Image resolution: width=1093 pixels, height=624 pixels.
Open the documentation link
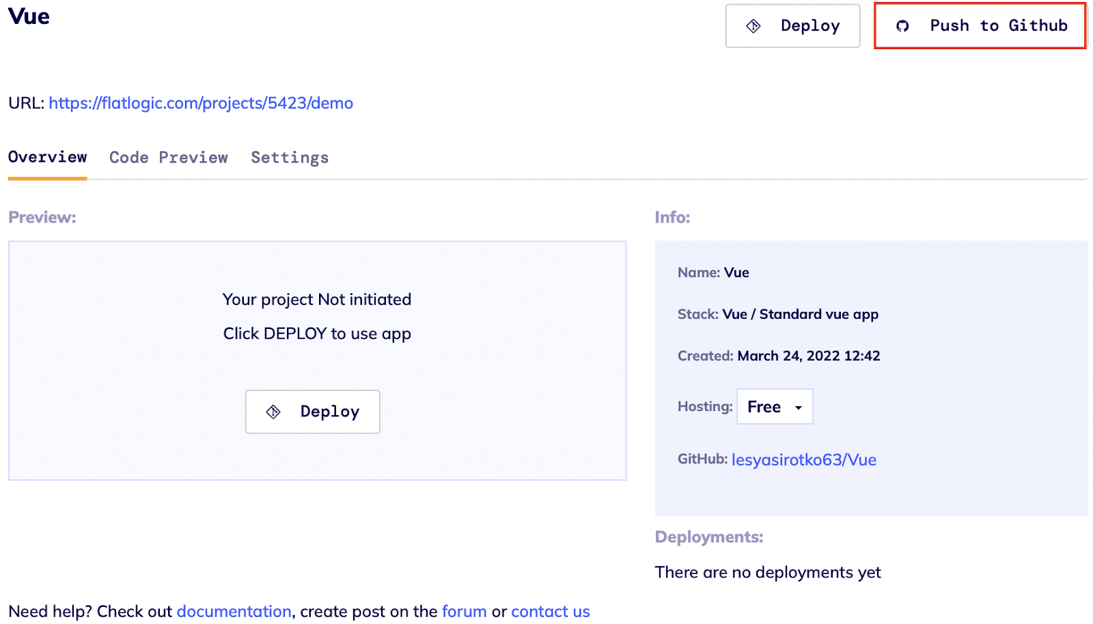coord(234,611)
